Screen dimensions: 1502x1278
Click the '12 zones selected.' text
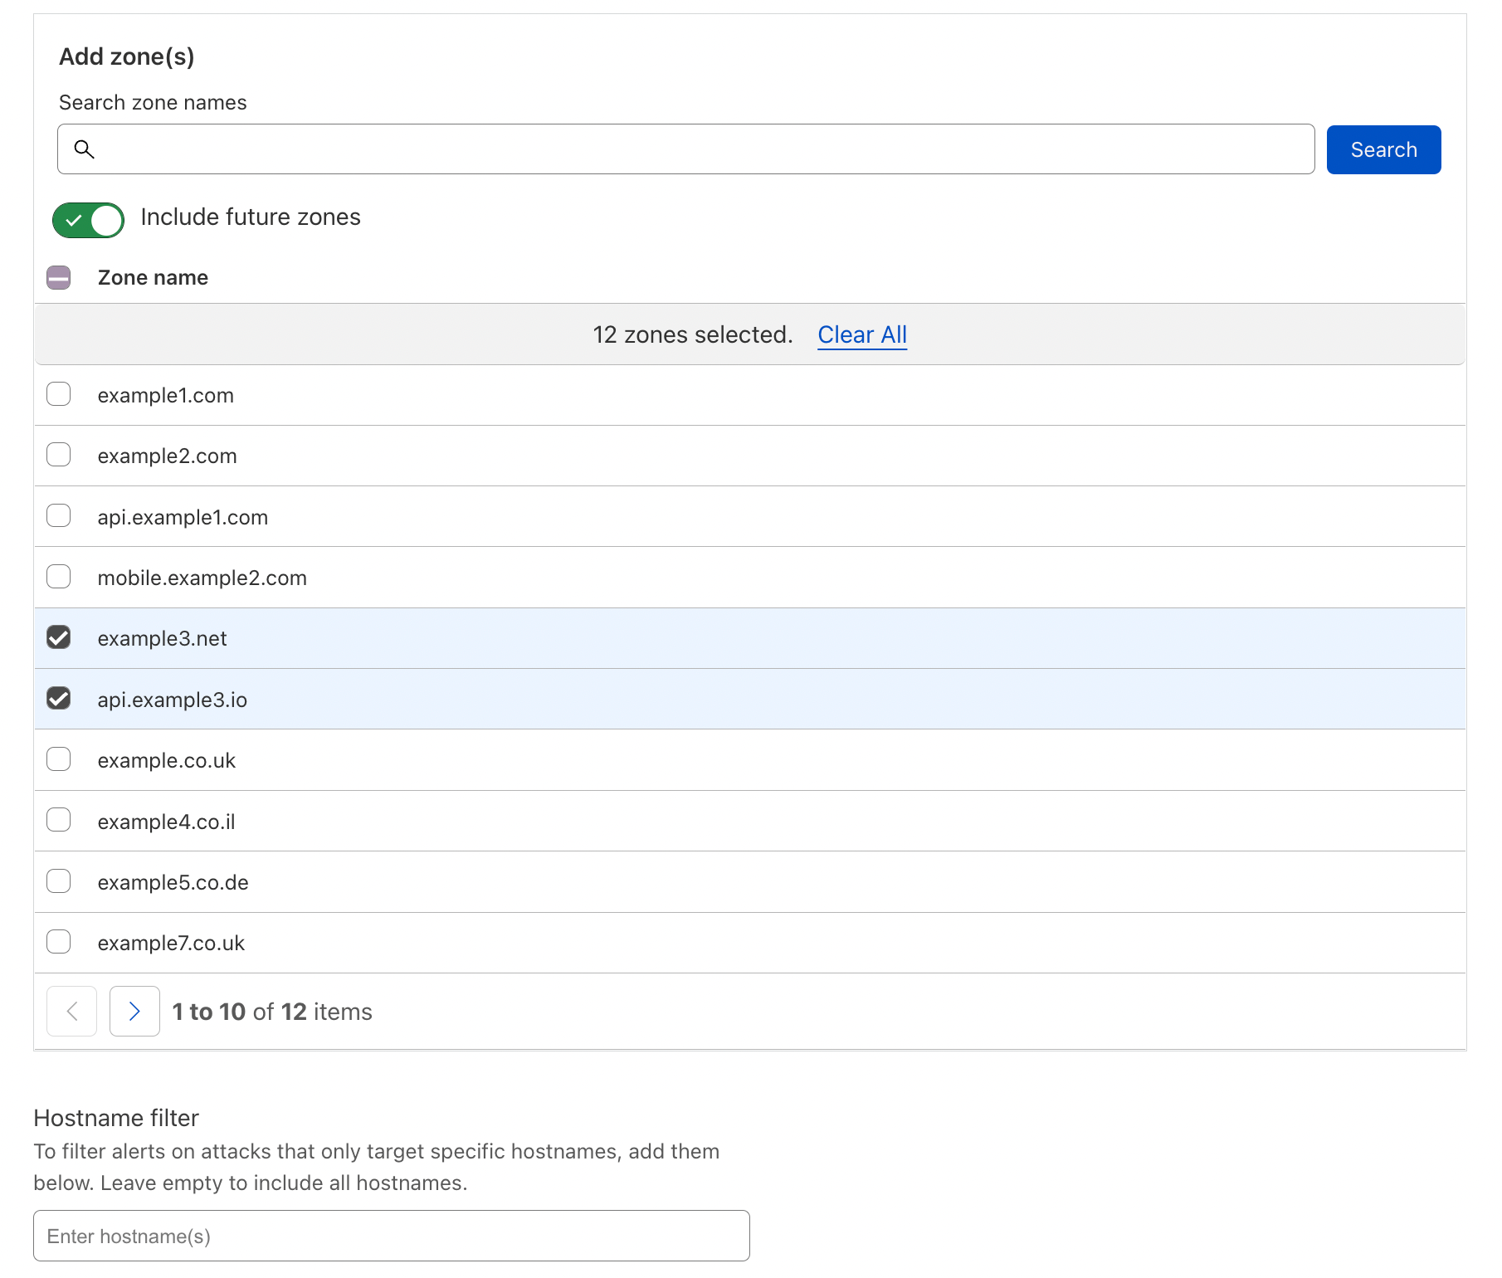[x=693, y=334]
